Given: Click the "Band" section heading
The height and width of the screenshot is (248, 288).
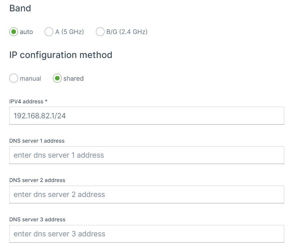Looking at the screenshot, I should 20,8.
